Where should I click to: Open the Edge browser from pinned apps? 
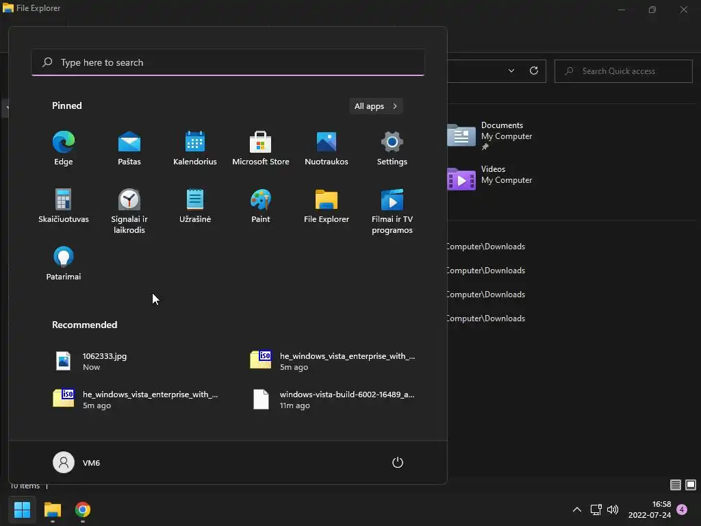coord(64,148)
